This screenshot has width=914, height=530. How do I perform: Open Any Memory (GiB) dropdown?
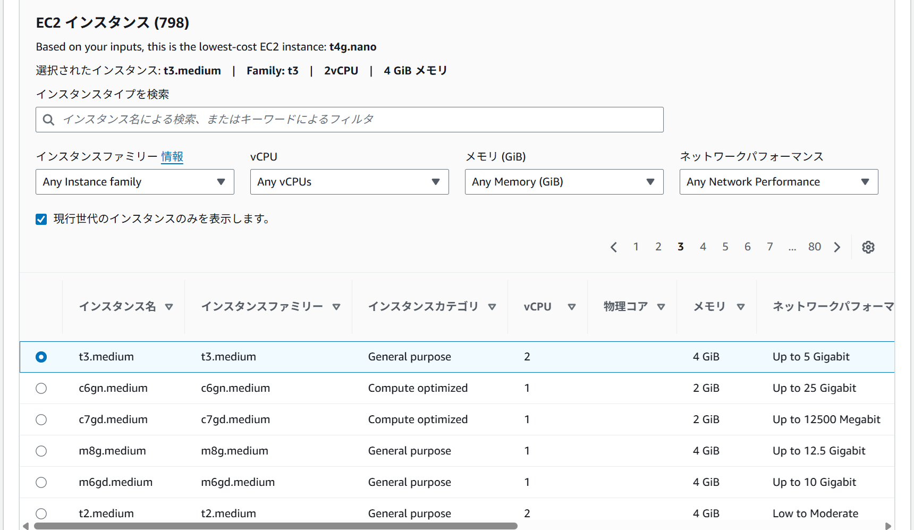click(x=564, y=182)
